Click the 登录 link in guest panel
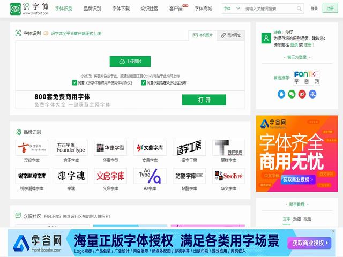 point(294,45)
